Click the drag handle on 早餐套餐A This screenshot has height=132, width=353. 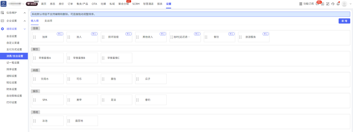click(35, 58)
